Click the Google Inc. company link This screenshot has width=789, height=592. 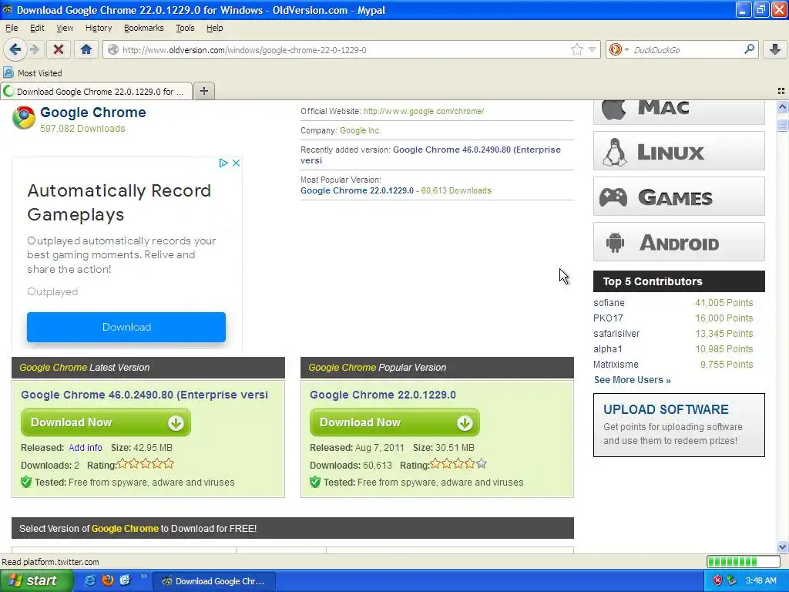361,130
